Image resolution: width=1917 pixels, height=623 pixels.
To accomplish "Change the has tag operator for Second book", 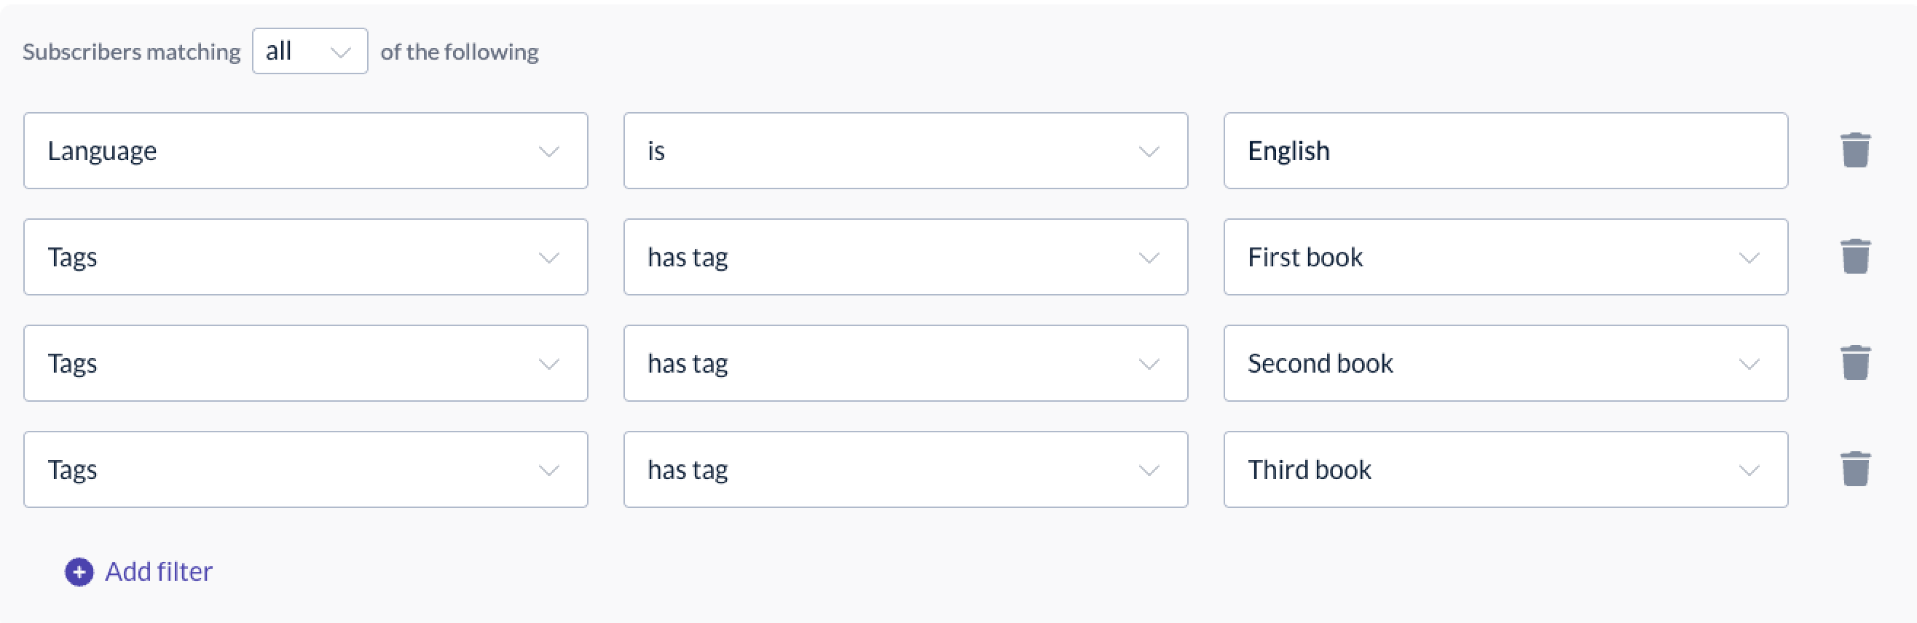I will tap(905, 364).
